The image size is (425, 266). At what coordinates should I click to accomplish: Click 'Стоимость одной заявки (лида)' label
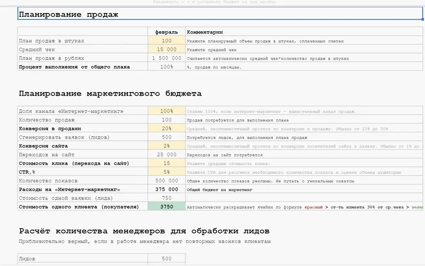click(66, 198)
